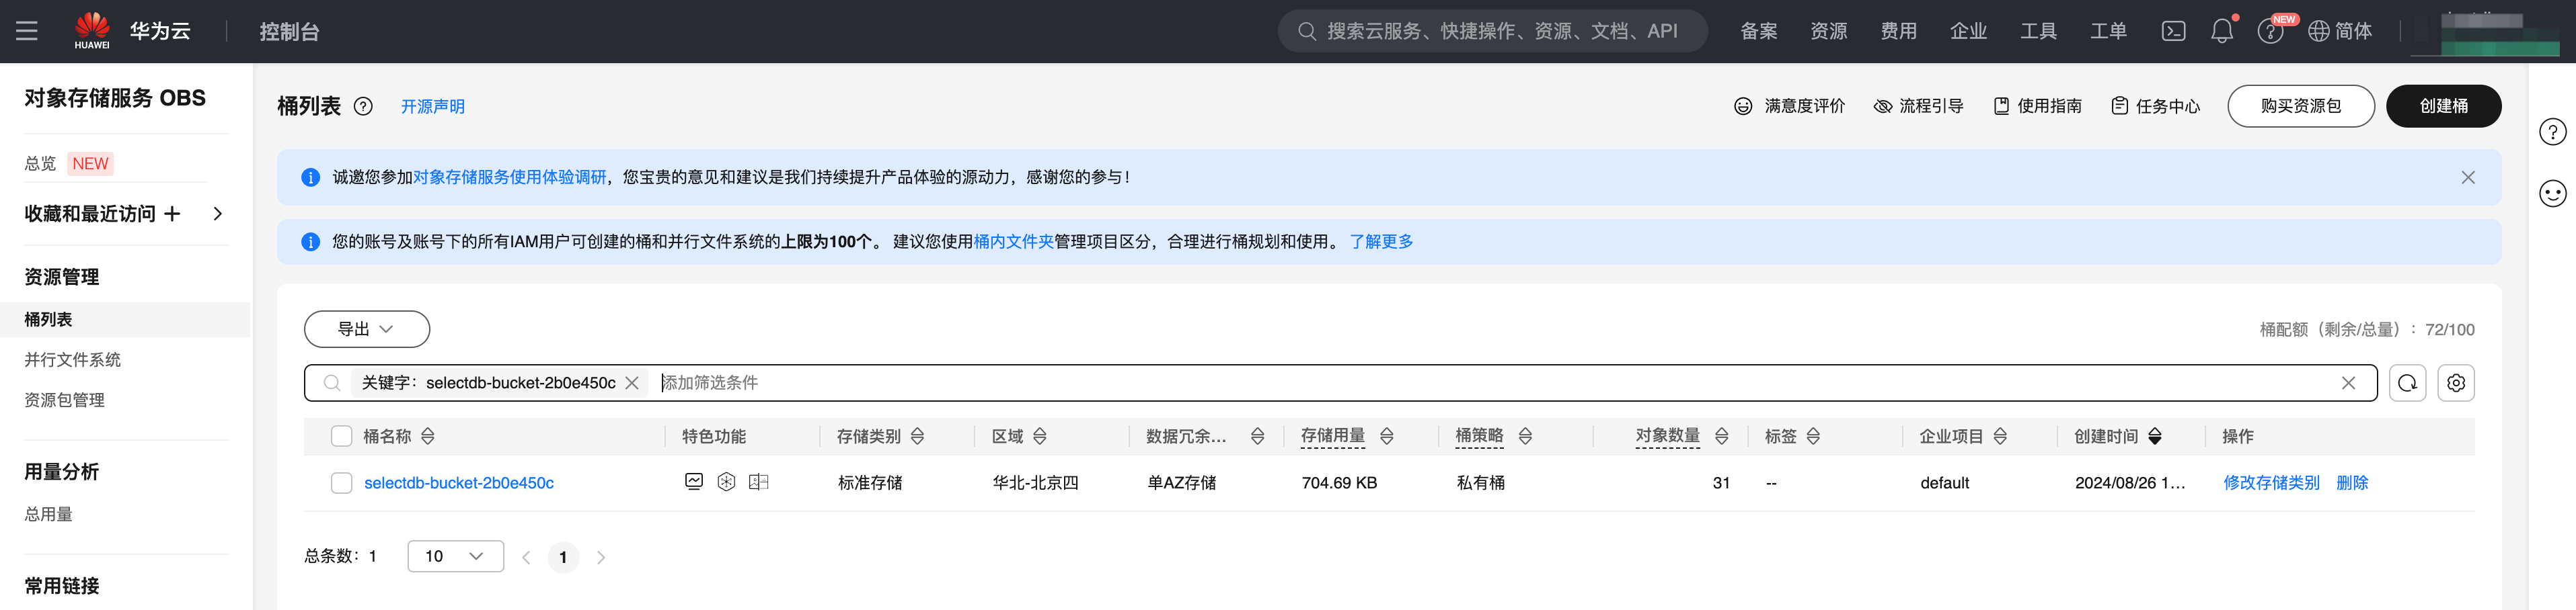This screenshot has height=610, width=2576.
Task: Open bucket selectdb-bucket-2b0e450c
Action: click(459, 483)
